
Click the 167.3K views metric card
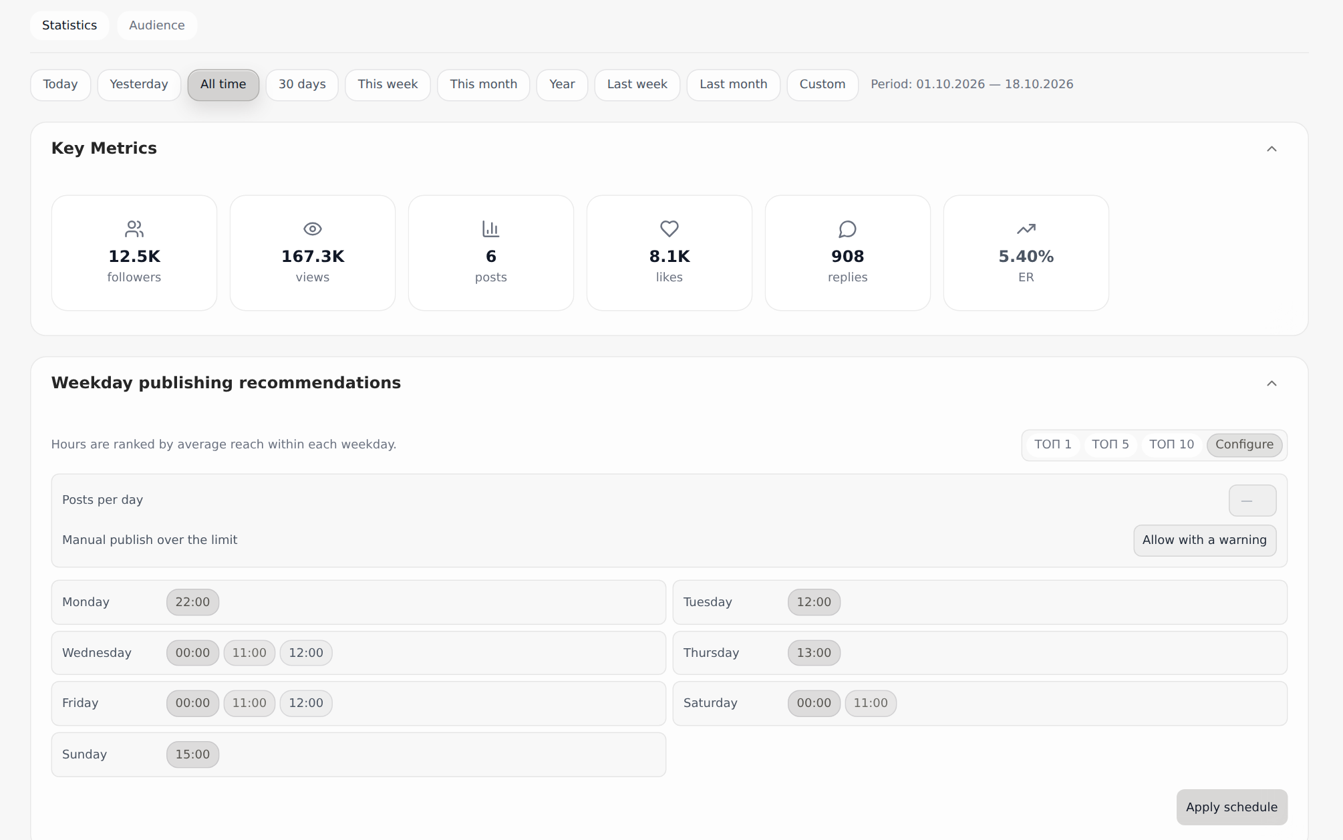click(313, 253)
